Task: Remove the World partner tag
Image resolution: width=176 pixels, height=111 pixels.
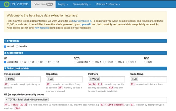Action: [x=91, y=79]
